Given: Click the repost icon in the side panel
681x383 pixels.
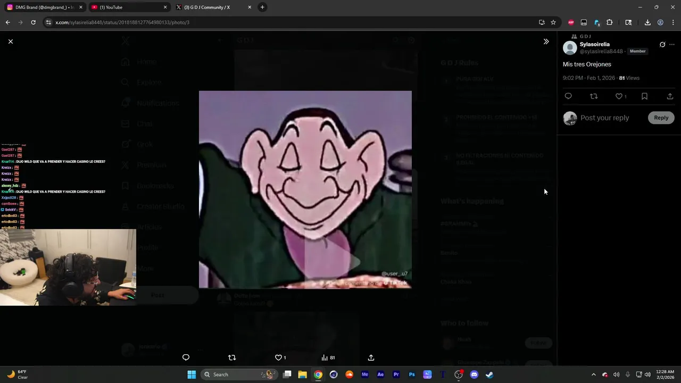Looking at the screenshot, I should coord(594,96).
